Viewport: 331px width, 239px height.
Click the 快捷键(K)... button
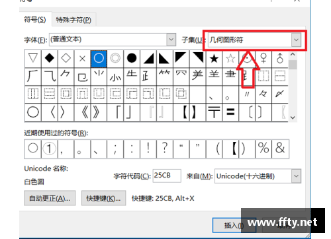click(x=104, y=198)
